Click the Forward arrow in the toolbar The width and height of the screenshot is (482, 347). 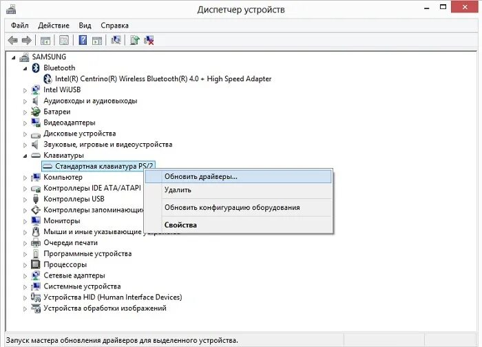27,40
